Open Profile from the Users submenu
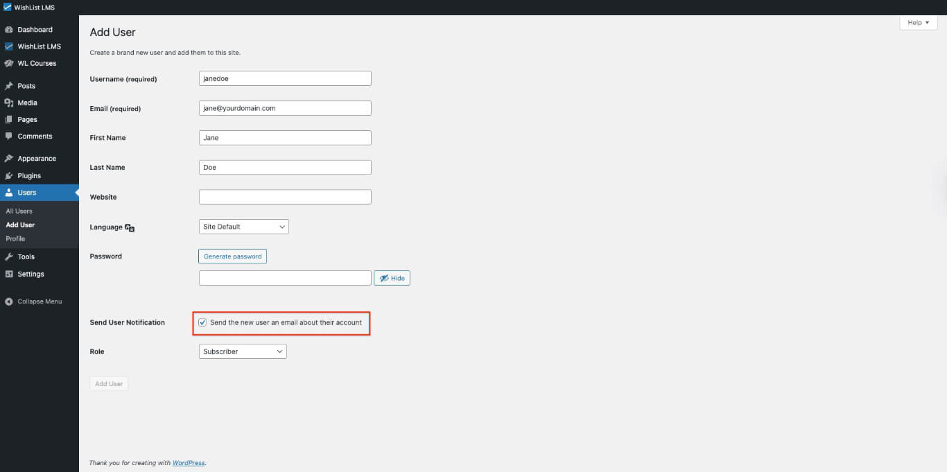947x472 pixels. pos(15,238)
